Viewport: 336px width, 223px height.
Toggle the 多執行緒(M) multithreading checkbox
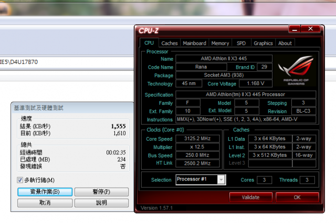click(20, 180)
